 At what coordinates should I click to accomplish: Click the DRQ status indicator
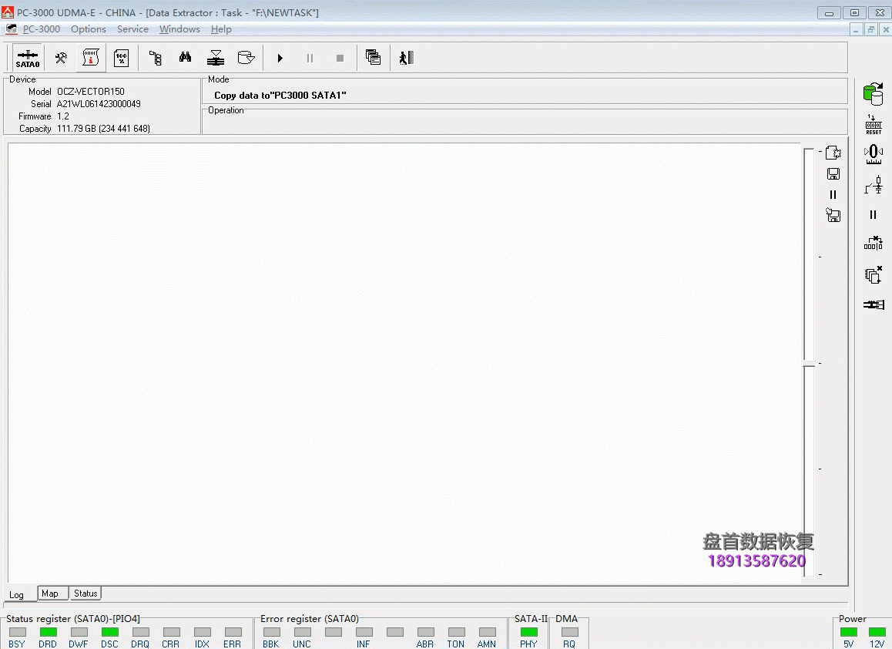pos(140,632)
